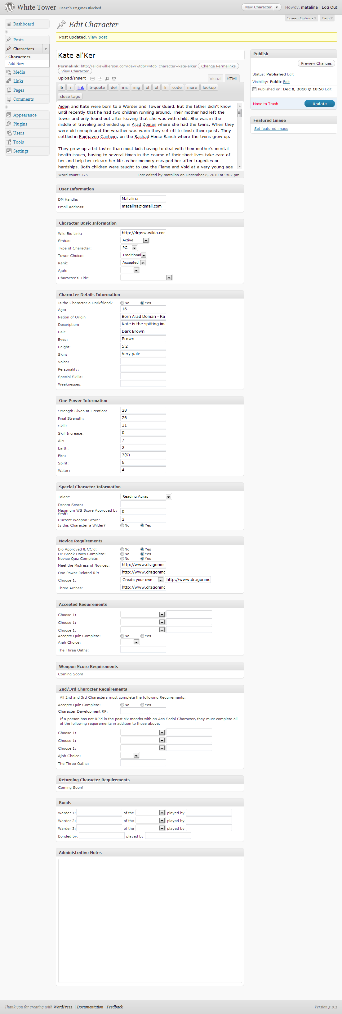Image resolution: width=342 pixels, height=1014 pixels.
Task: Open the Characters submenu item
Action: (19, 57)
